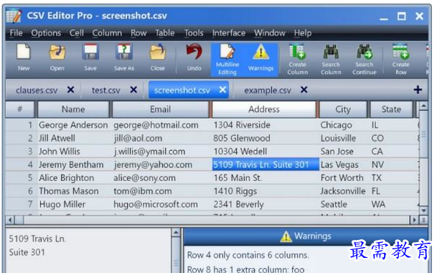437x273 pixels.
Task: Click the horizontal scrollbar right arrow
Action: [414, 220]
